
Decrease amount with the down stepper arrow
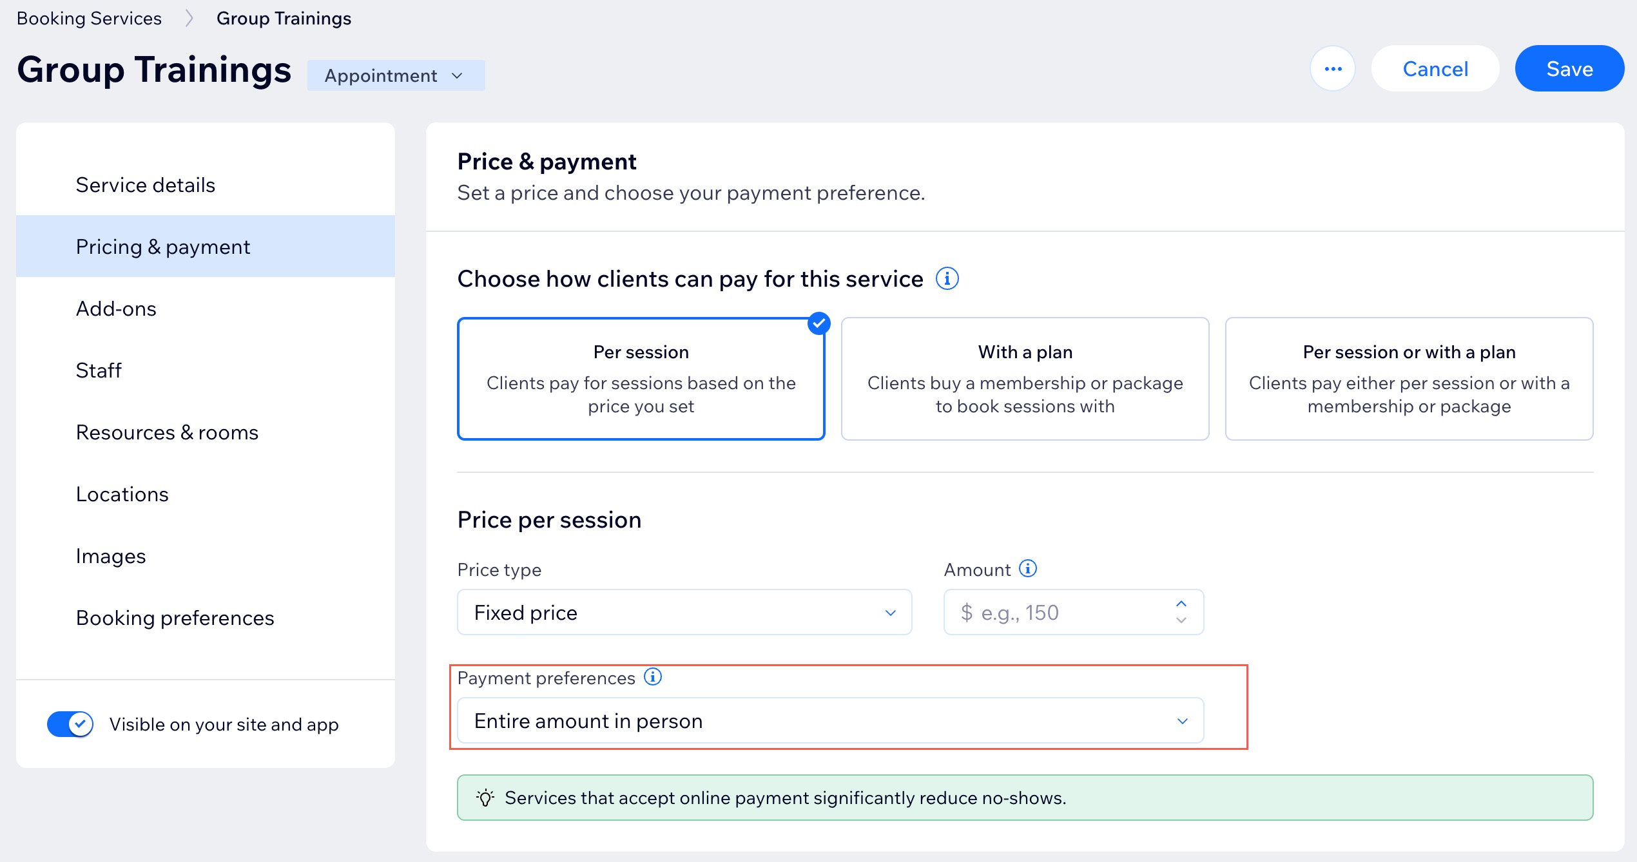1181,620
